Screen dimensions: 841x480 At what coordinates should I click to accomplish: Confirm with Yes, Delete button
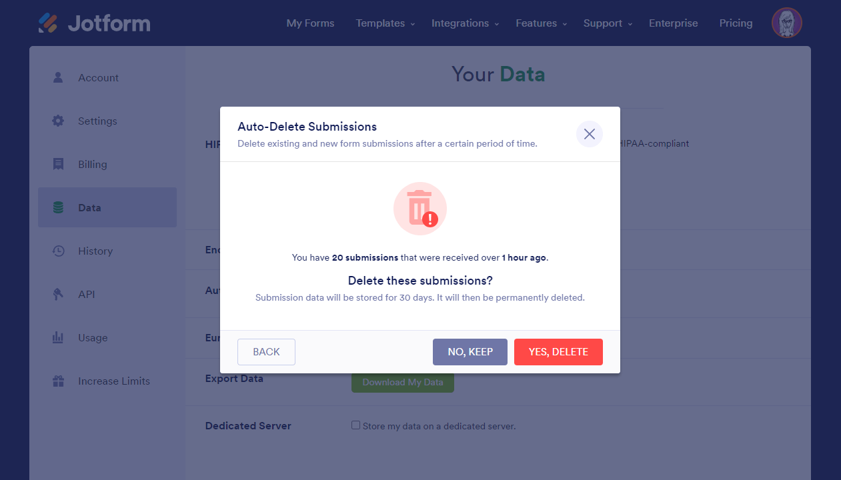(558, 352)
